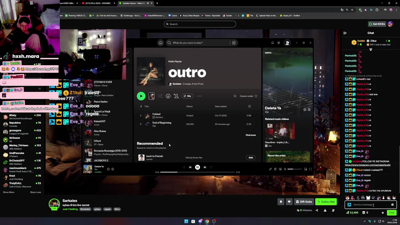Open the Windows Start menu
Screen dimensions: 400x225
coord(186,221)
